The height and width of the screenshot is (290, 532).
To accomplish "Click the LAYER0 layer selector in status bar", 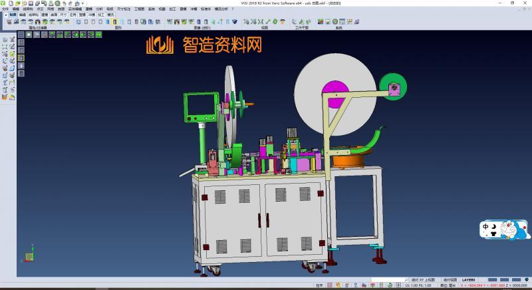I will 469,280.
